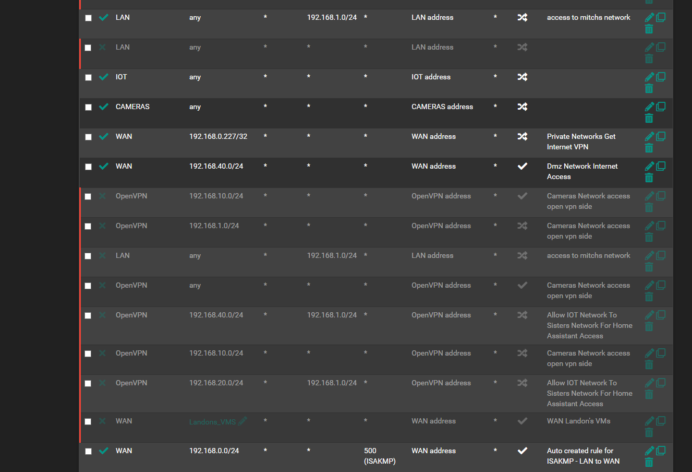692x472 pixels.
Task: Edit the OpenVPN 192.168.40.0/24 rule
Action: click(649, 315)
